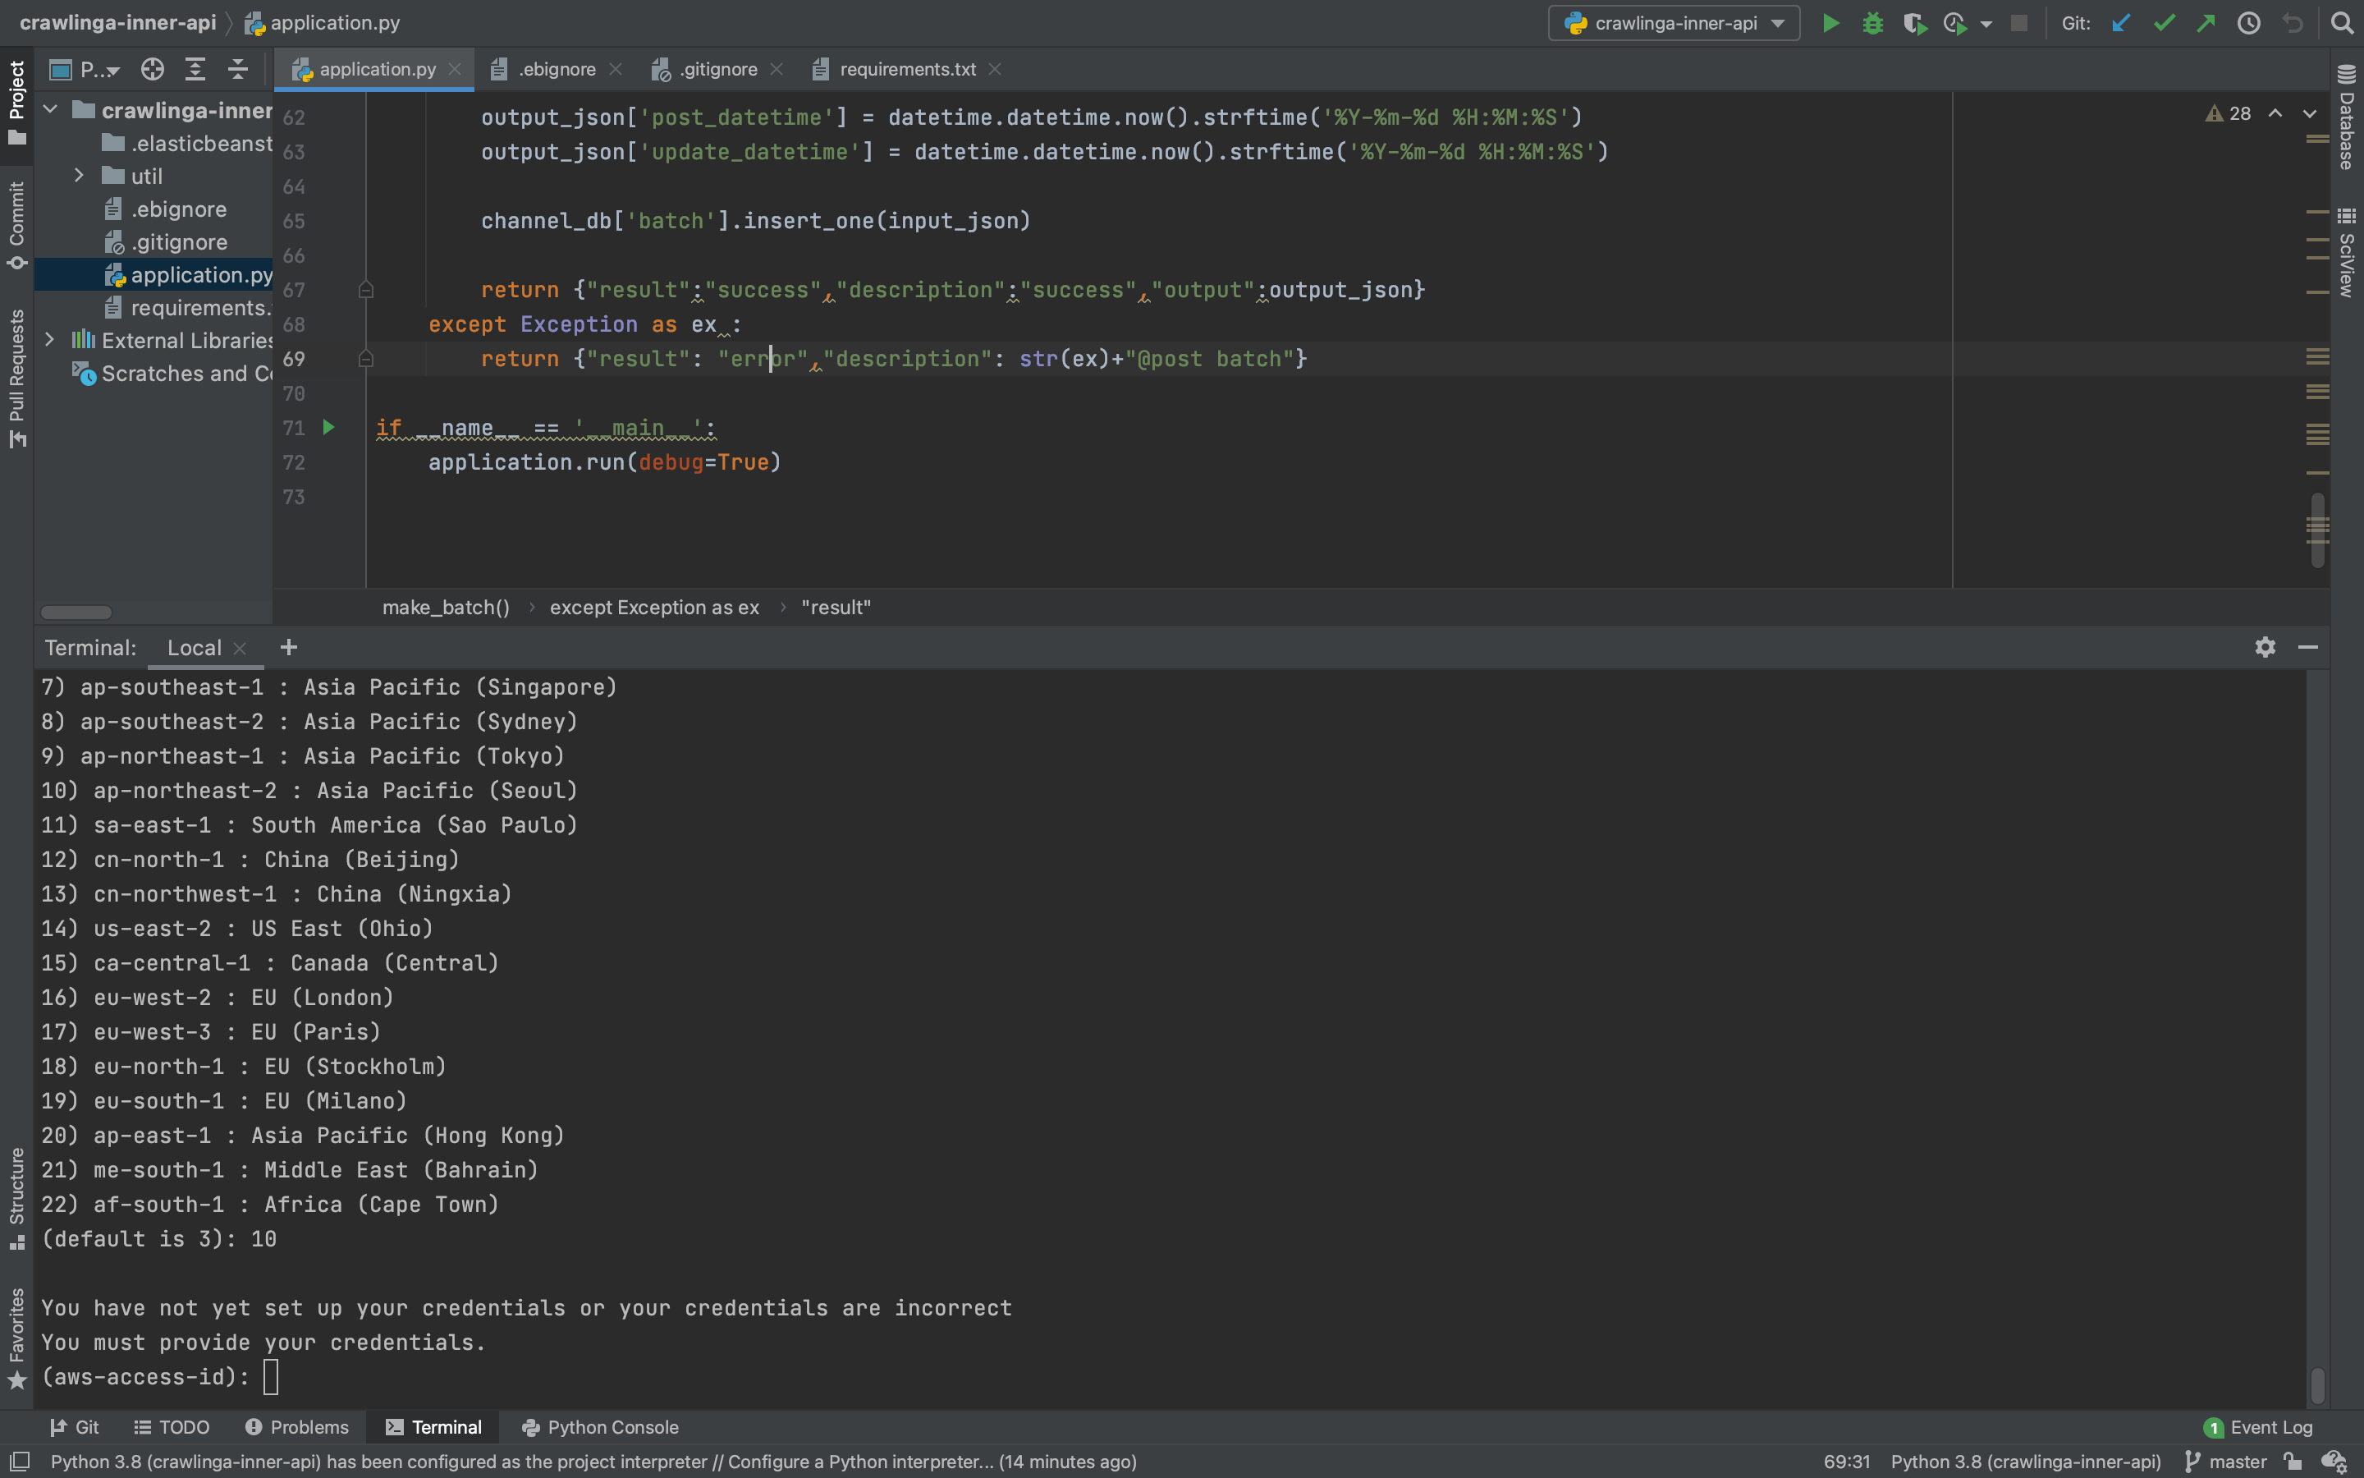Click the Stop process icon
2364x1478 pixels.
(x=2019, y=22)
